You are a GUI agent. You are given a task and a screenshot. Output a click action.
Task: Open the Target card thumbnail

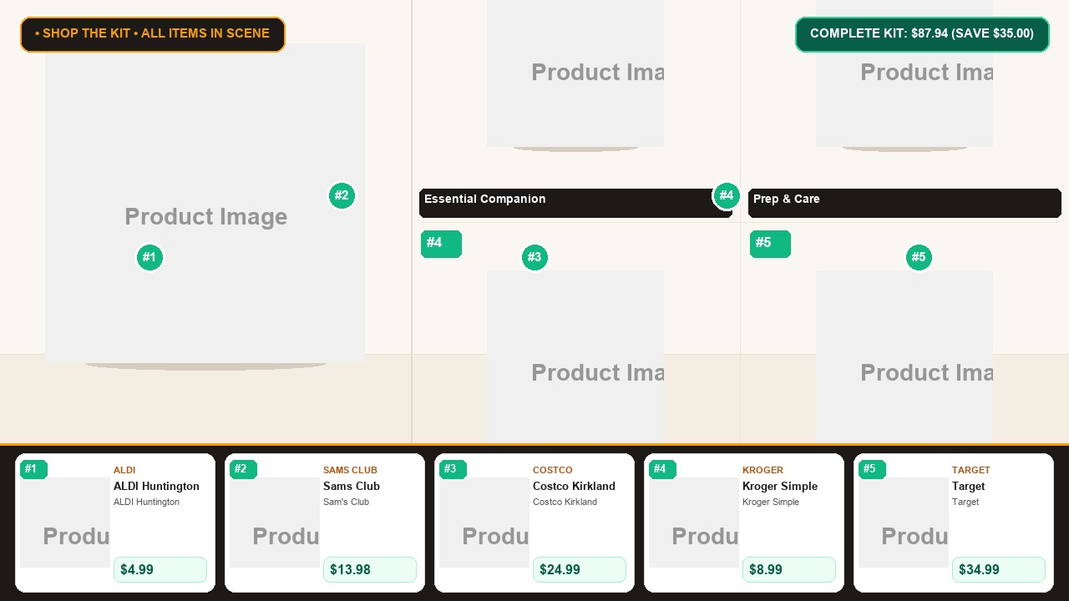tap(904, 523)
